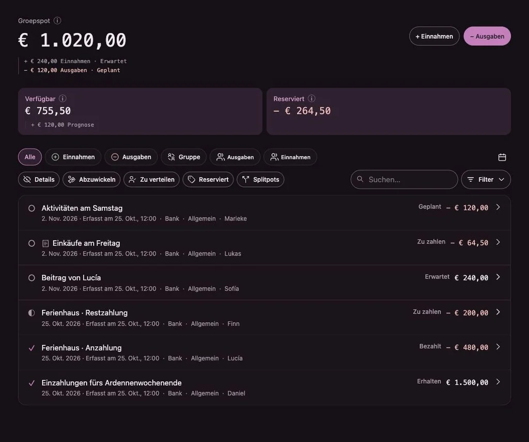Expand the Aktivitäten am Samstag row chevron
The image size is (529, 442).
498,207
